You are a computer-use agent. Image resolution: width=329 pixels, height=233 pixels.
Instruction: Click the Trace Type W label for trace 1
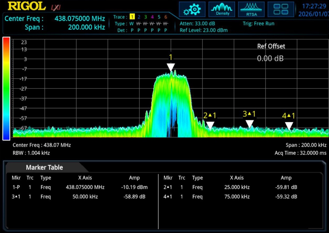coord(132,24)
